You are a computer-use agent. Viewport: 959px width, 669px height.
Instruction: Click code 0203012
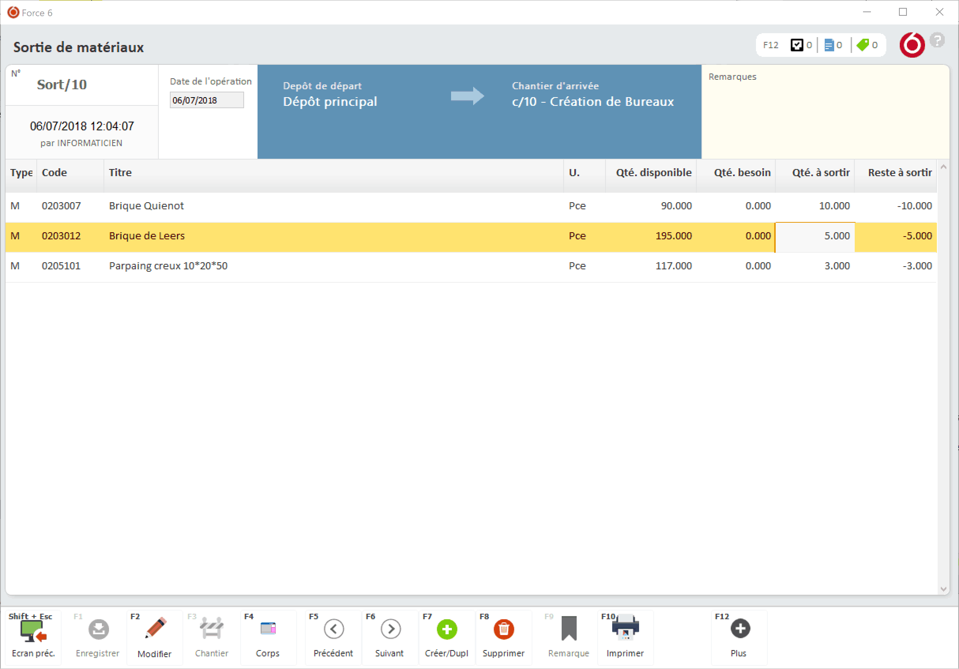[x=61, y=236]
